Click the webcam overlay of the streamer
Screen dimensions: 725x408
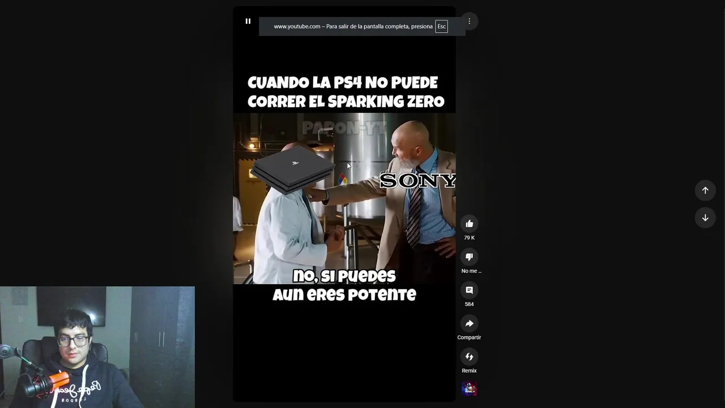point(97,347)
